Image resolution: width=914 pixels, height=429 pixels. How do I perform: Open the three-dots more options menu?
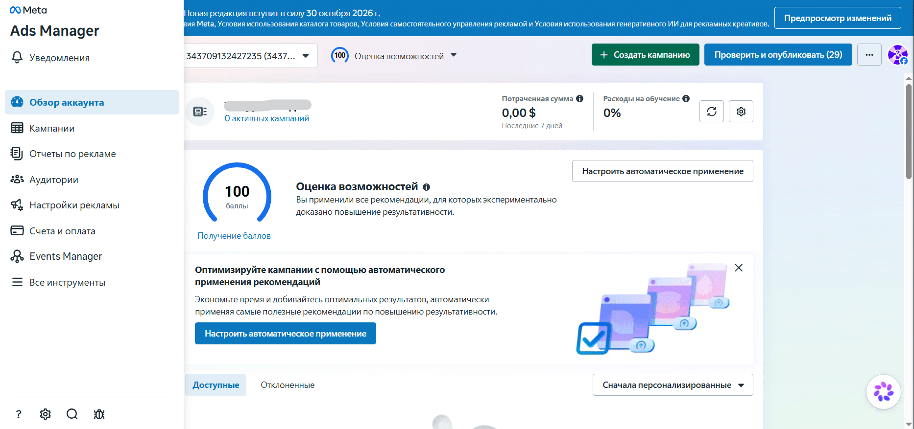[869, 55]
